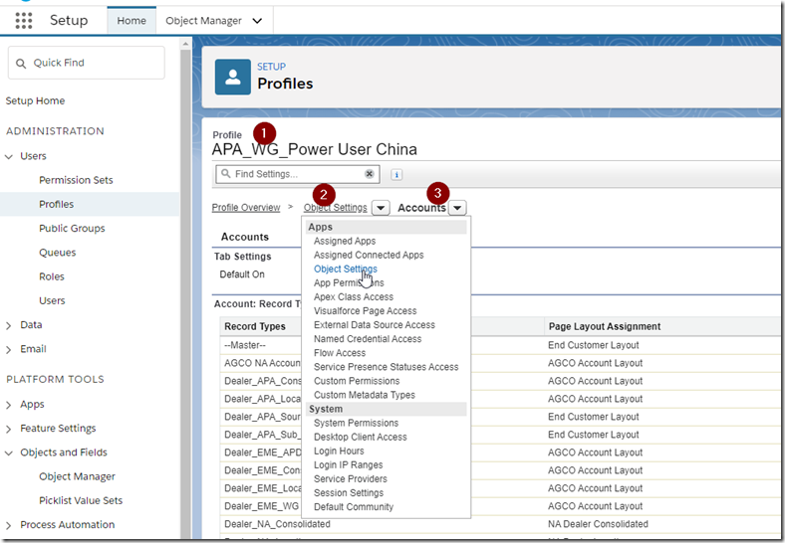
Task: Choose Login IP Ranges menu item
Action: tap(348, 465)
